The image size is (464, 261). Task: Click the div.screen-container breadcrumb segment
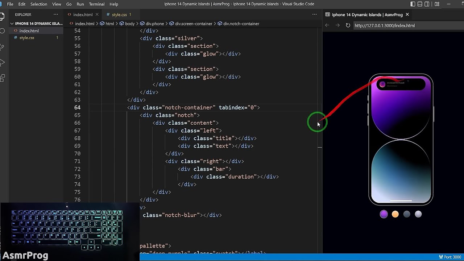point(194,24)
